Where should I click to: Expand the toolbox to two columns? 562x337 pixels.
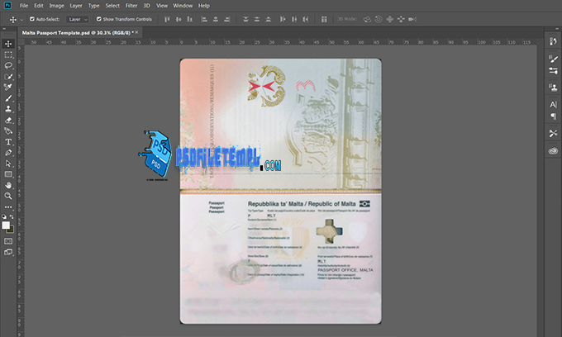[4, 29]
